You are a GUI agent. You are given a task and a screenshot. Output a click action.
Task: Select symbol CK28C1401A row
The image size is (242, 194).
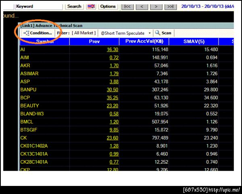(x=34, y=162)
